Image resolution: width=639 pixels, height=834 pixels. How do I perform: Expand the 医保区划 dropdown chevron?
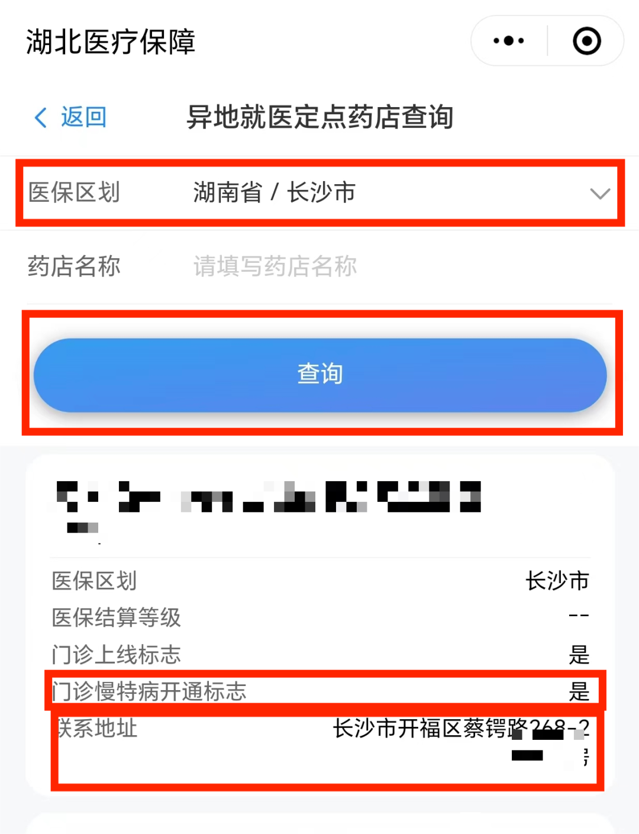coord(600,194)
